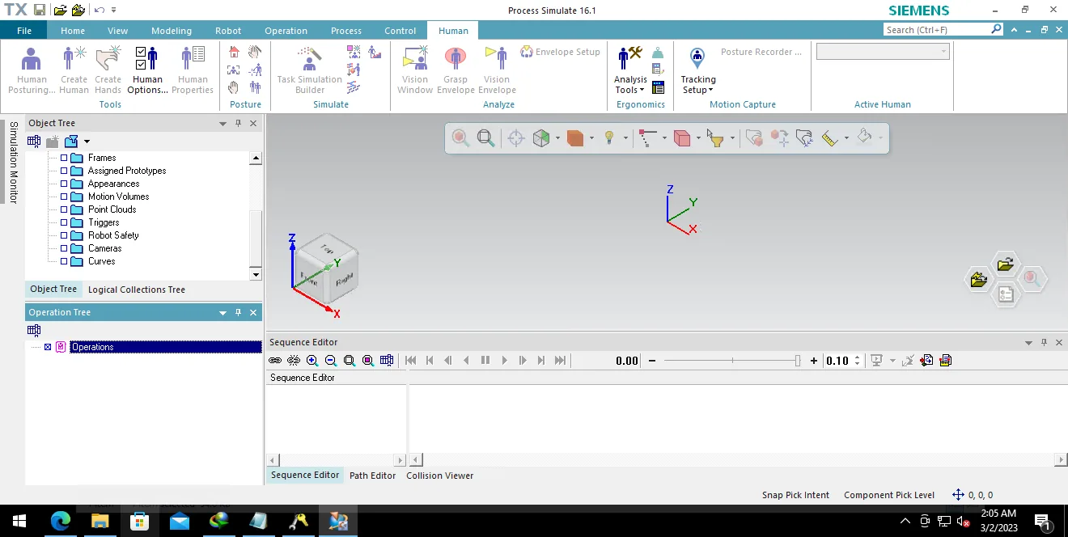Toggle the Cameras folder checkbox
Screen dimensions: 1068x537
tap(64, 248)
